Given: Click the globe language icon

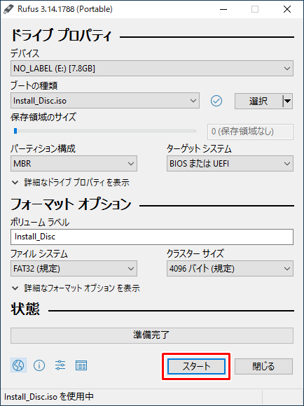Looking at the screenshot, I should click(18, 365).
